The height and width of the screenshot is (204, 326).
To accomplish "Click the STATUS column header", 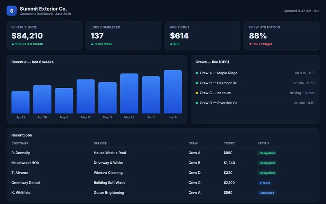I will tap(263, 144).
